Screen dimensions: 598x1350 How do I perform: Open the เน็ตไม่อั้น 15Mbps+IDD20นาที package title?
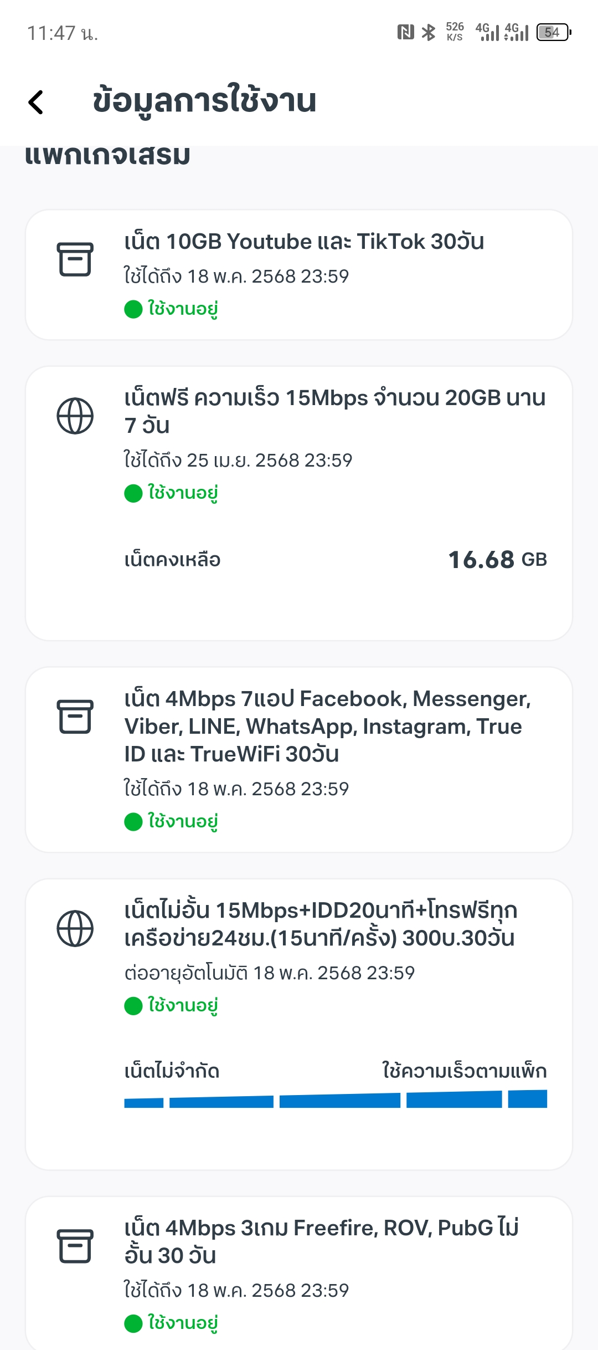[x=321, y=924]
